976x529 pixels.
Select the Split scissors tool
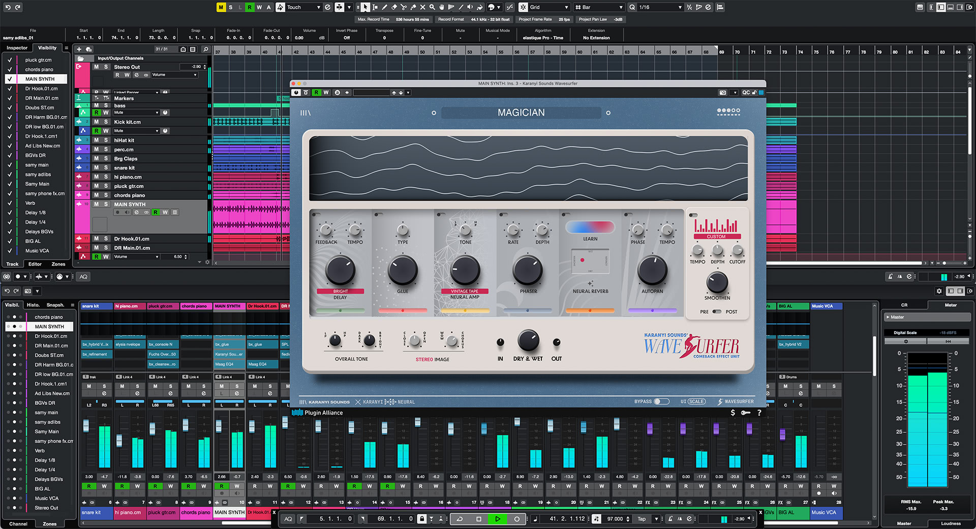tap(403, 7)
